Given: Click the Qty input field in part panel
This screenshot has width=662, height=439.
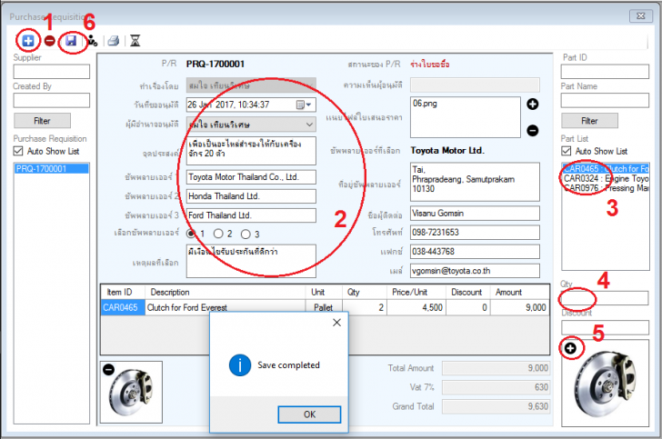Looking at the screenshot, I should pos(605,298).
